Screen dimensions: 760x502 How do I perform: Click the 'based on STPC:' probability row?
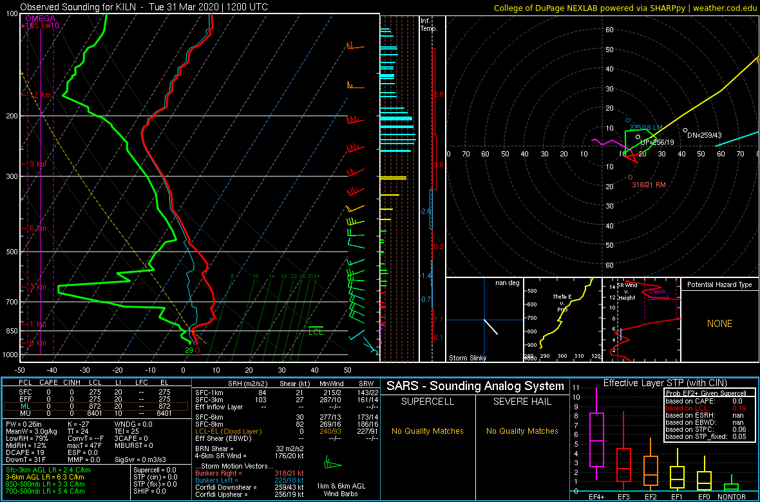[706, 429]
